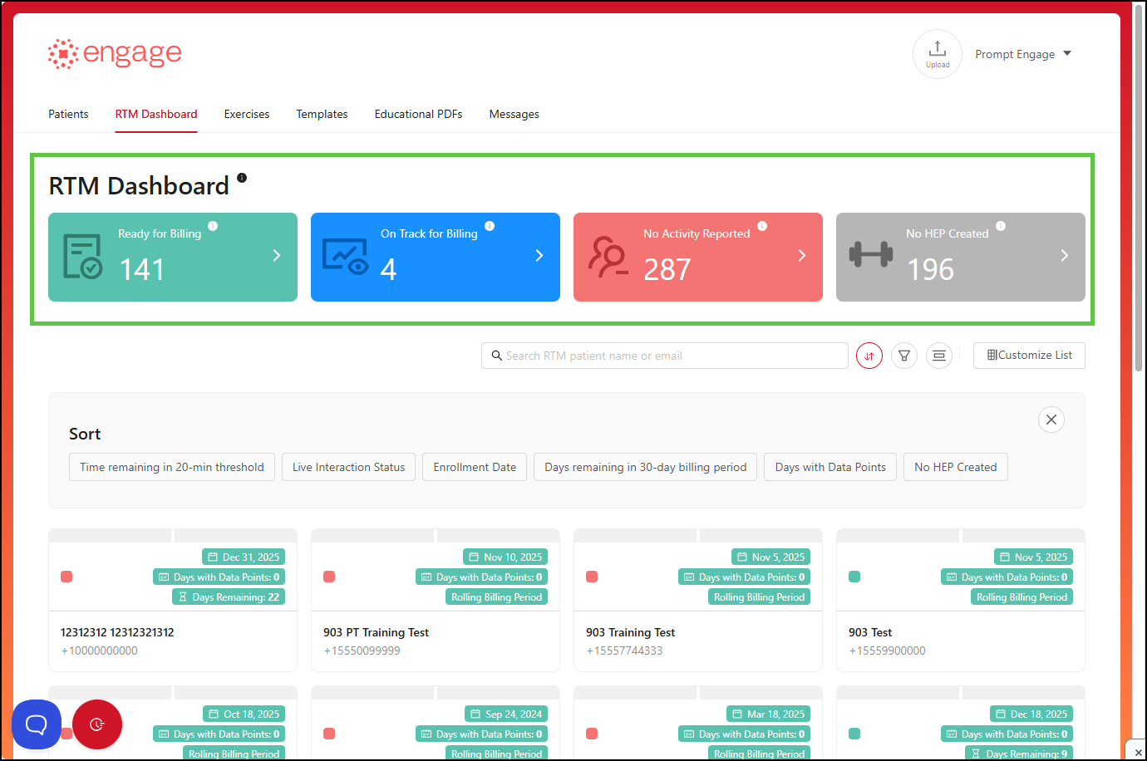The height and width of the screenshot is (761, 1147).
Task: Click phone number +15557744333
Action: (624, 651)
